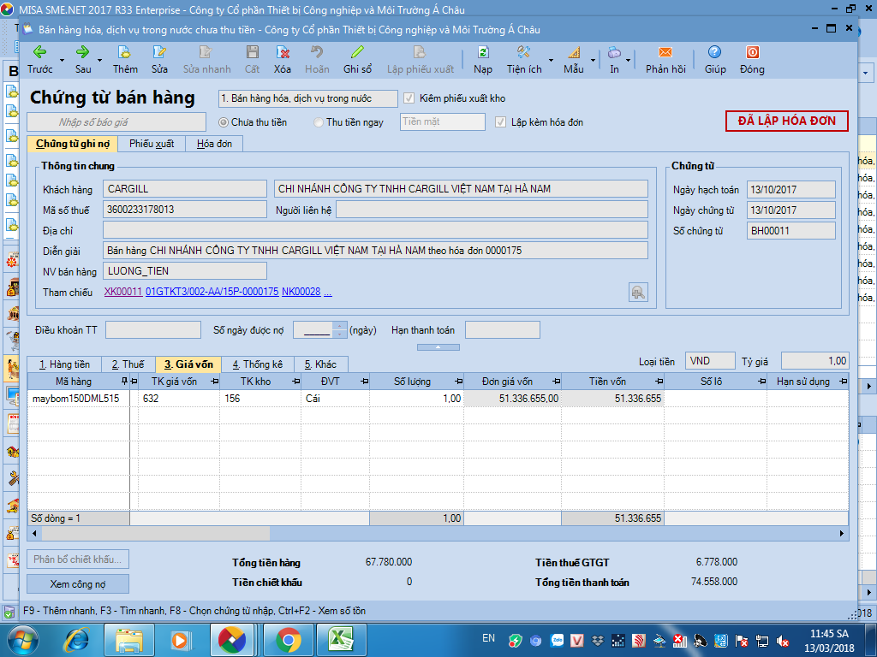Pin the Mã hàng column
The height and width of the screenshot is (657, 877).
pyautogui.click(x=125, y=382)
